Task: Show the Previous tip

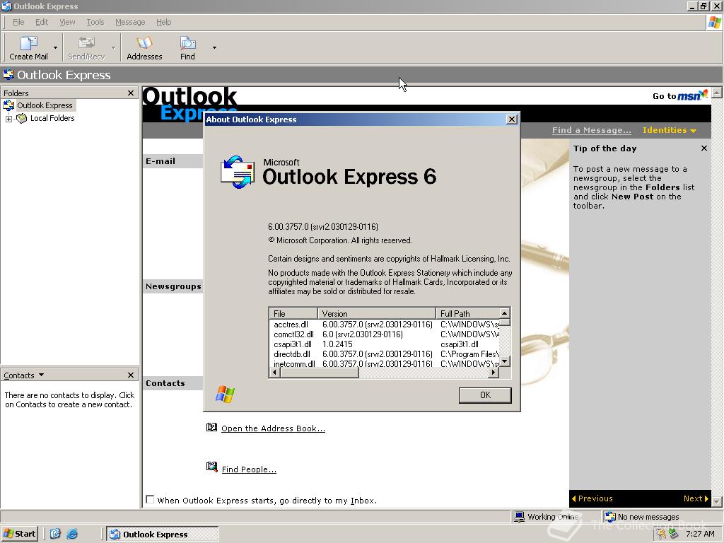Action: [592, 498]
